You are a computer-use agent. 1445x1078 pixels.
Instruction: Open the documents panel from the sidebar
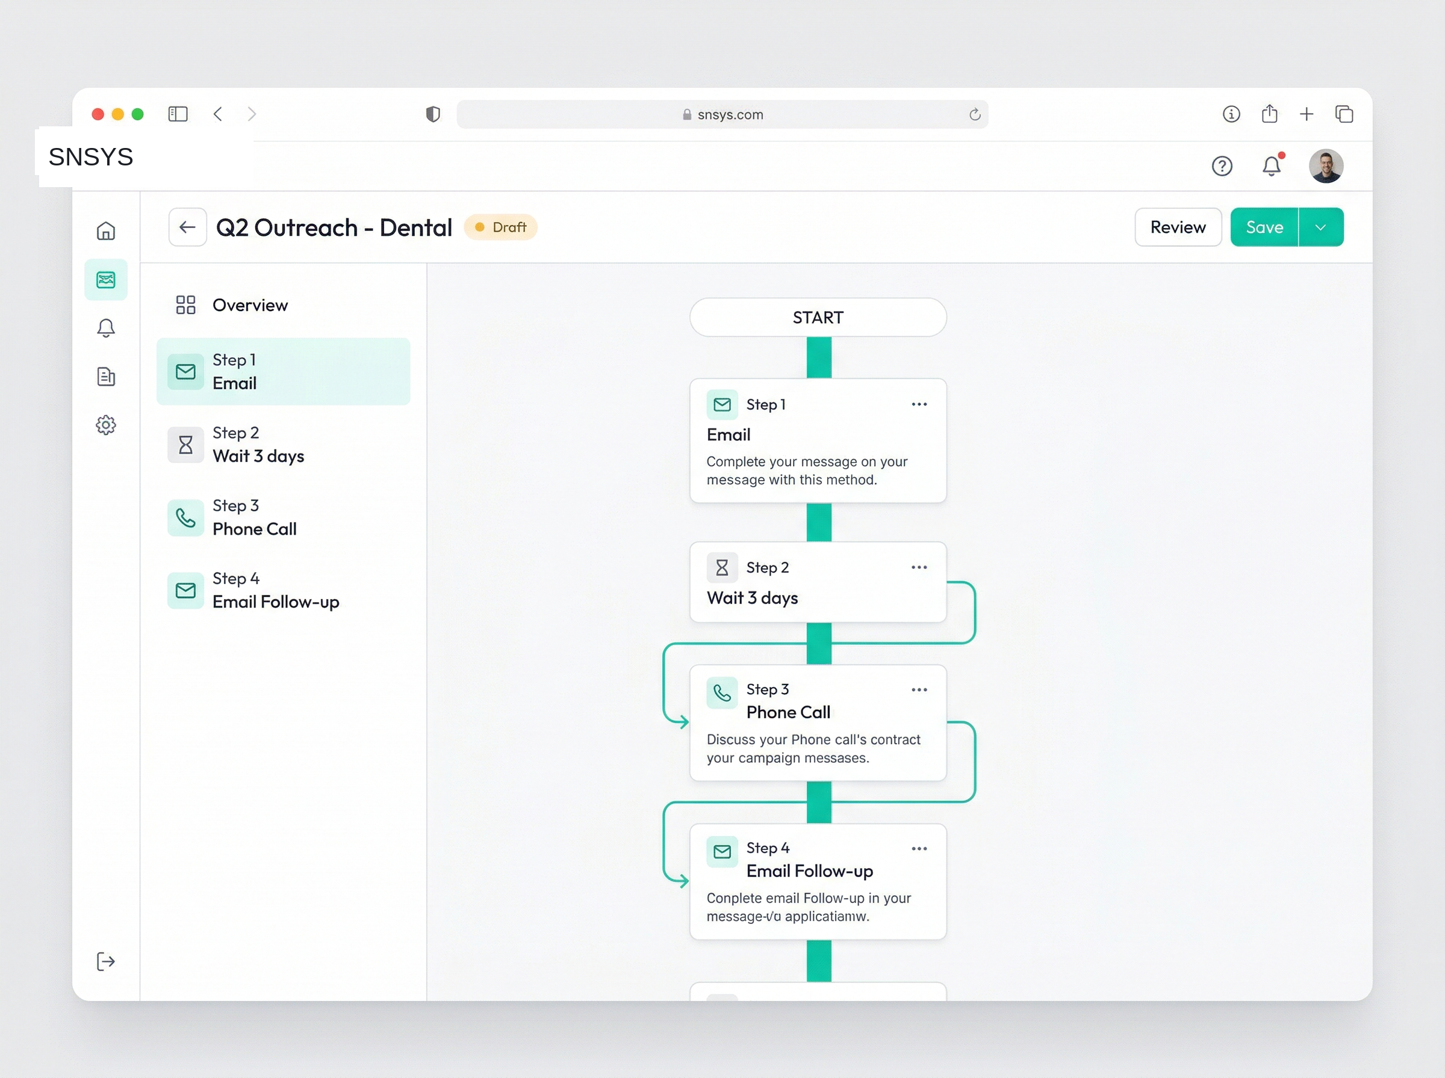click(106, 377)
